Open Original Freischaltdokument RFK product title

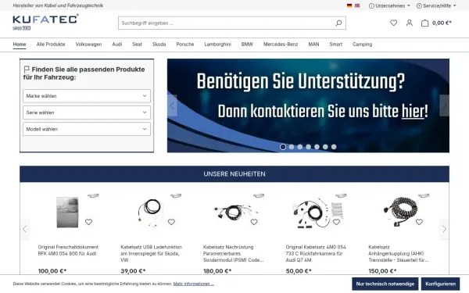pos(68,250)
